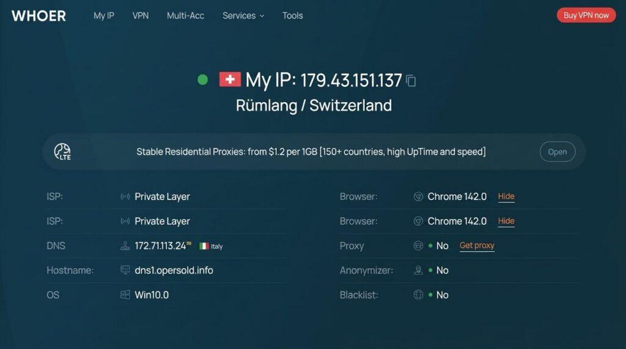The image size is (626, 349).
Task: Open the VPN page in the navigation
Action: tap(141, 15)
